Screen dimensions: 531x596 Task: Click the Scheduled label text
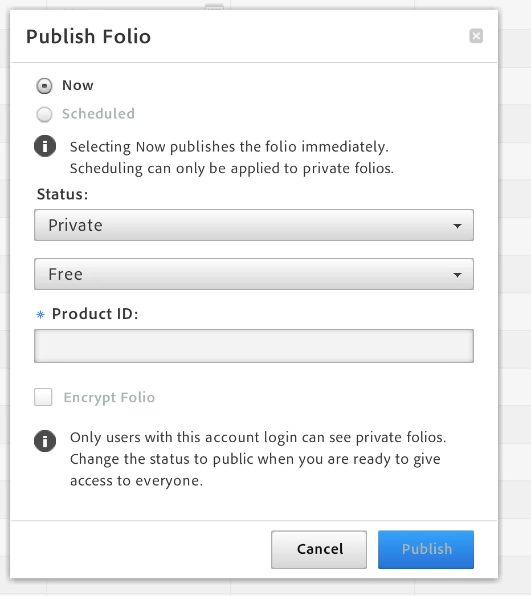click(98, 114)
